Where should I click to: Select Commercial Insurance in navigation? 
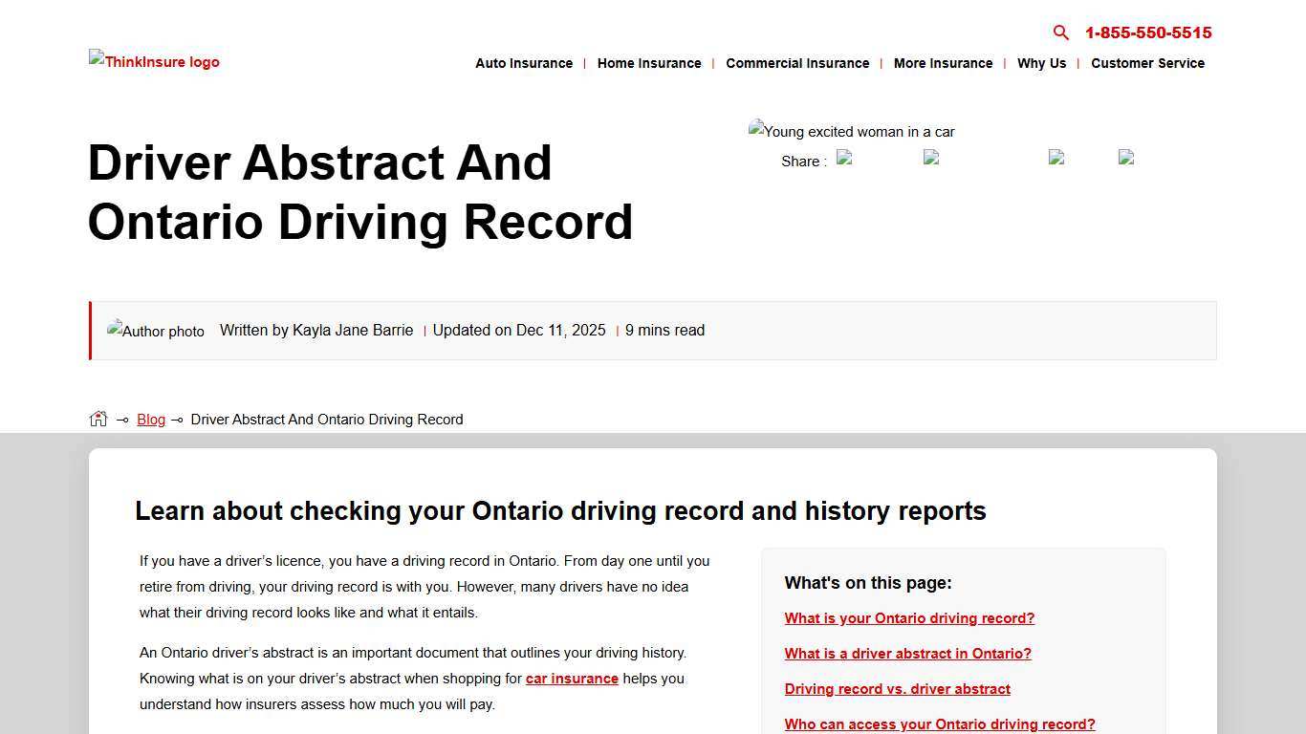click(797, 63)
